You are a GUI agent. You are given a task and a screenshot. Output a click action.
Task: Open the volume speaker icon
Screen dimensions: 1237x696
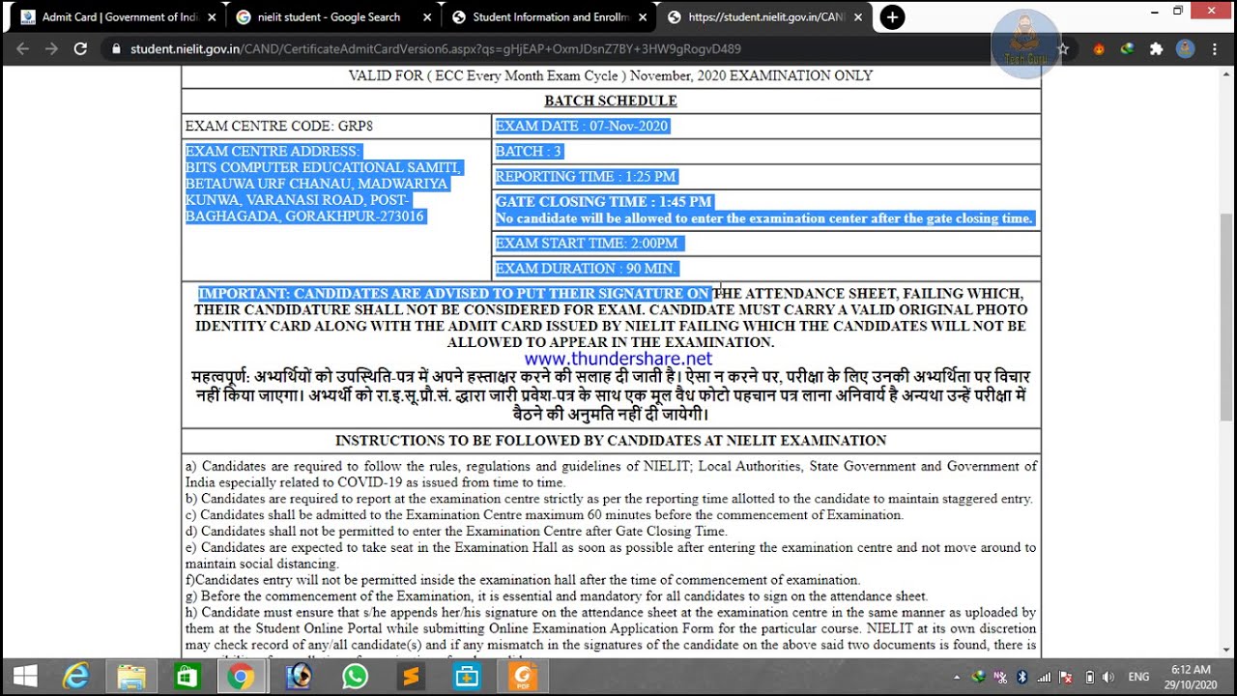click(x=1109, y=677)
